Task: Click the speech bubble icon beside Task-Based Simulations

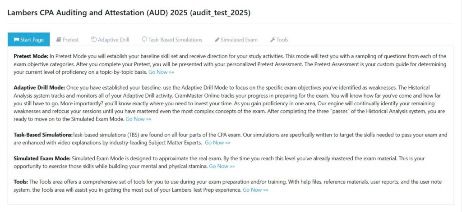Action: tap(144, 40)
